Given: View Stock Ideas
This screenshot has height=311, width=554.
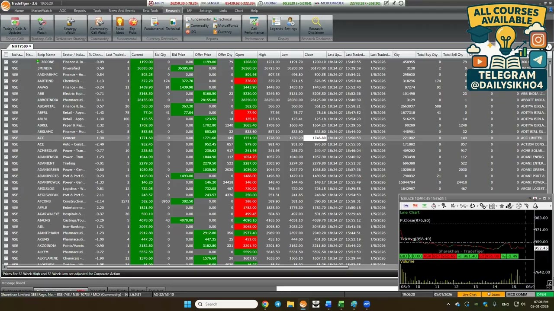Looking at the screenshot, I should click(x=120, y=25).
